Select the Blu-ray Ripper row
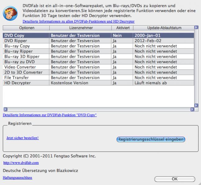The image size is (201, 185). [x=98, y=51]
